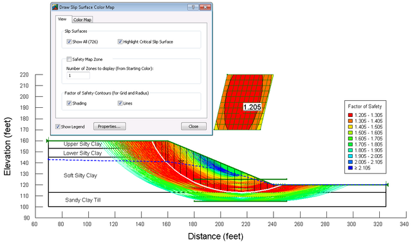Switch to the Color Map tab
Screen dimensions: 412x244
click(82, 20)
